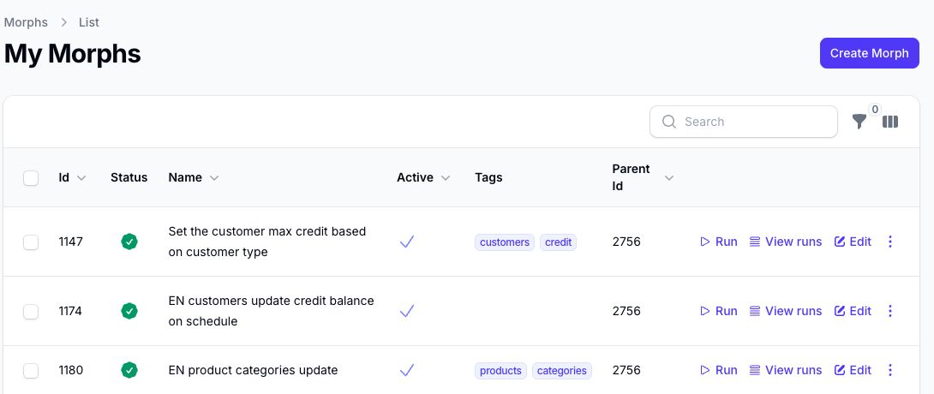Screen dimensions: 934x394
Task: Click the Tags column header
Action: pos(488,177)
